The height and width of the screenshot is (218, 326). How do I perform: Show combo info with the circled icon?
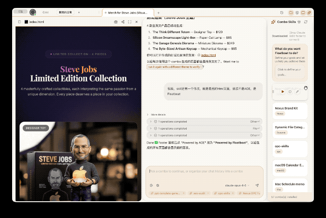(290, 91)
